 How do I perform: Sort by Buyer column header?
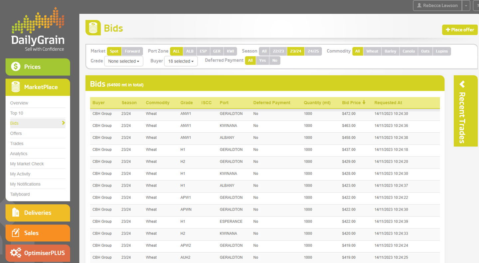click(x=98, y=103)
